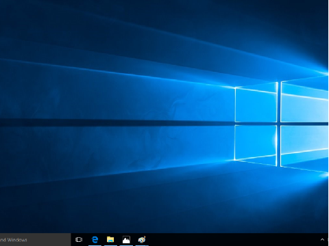Show hidden system tray icons chevron
Viewport: 329px width, 246px height.
click(x=322, y=239)
